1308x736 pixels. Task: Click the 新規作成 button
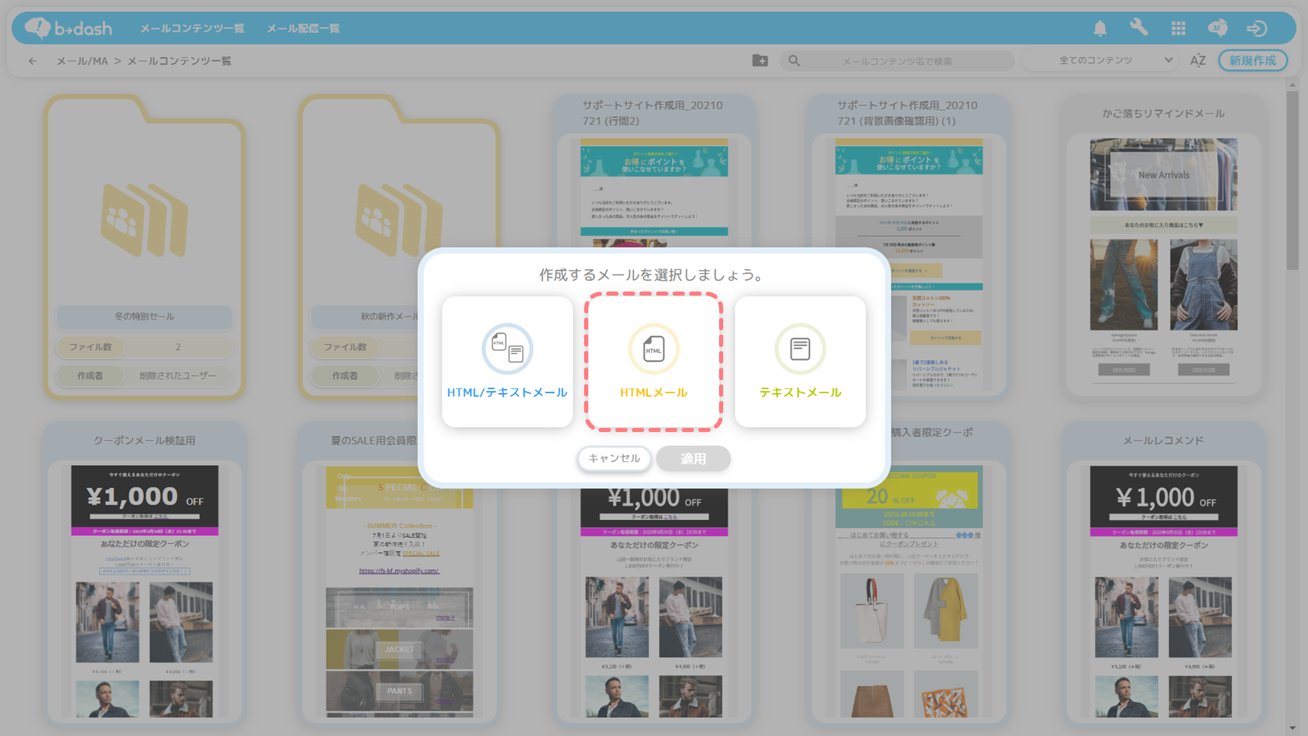(x=1253, y=61)
